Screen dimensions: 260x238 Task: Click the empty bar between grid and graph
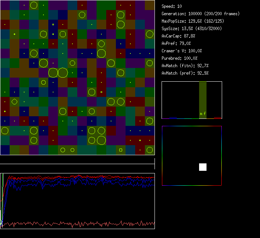click(x=77, y=160)
